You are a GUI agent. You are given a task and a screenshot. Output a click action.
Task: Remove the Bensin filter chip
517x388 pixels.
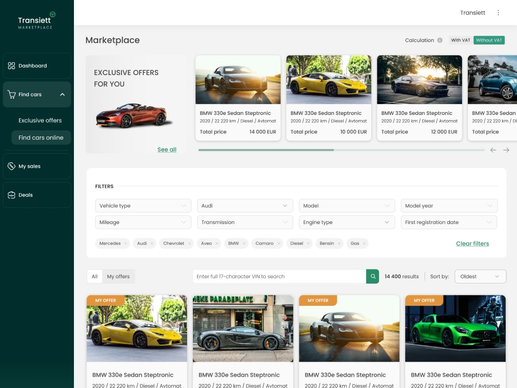point(339,244)
